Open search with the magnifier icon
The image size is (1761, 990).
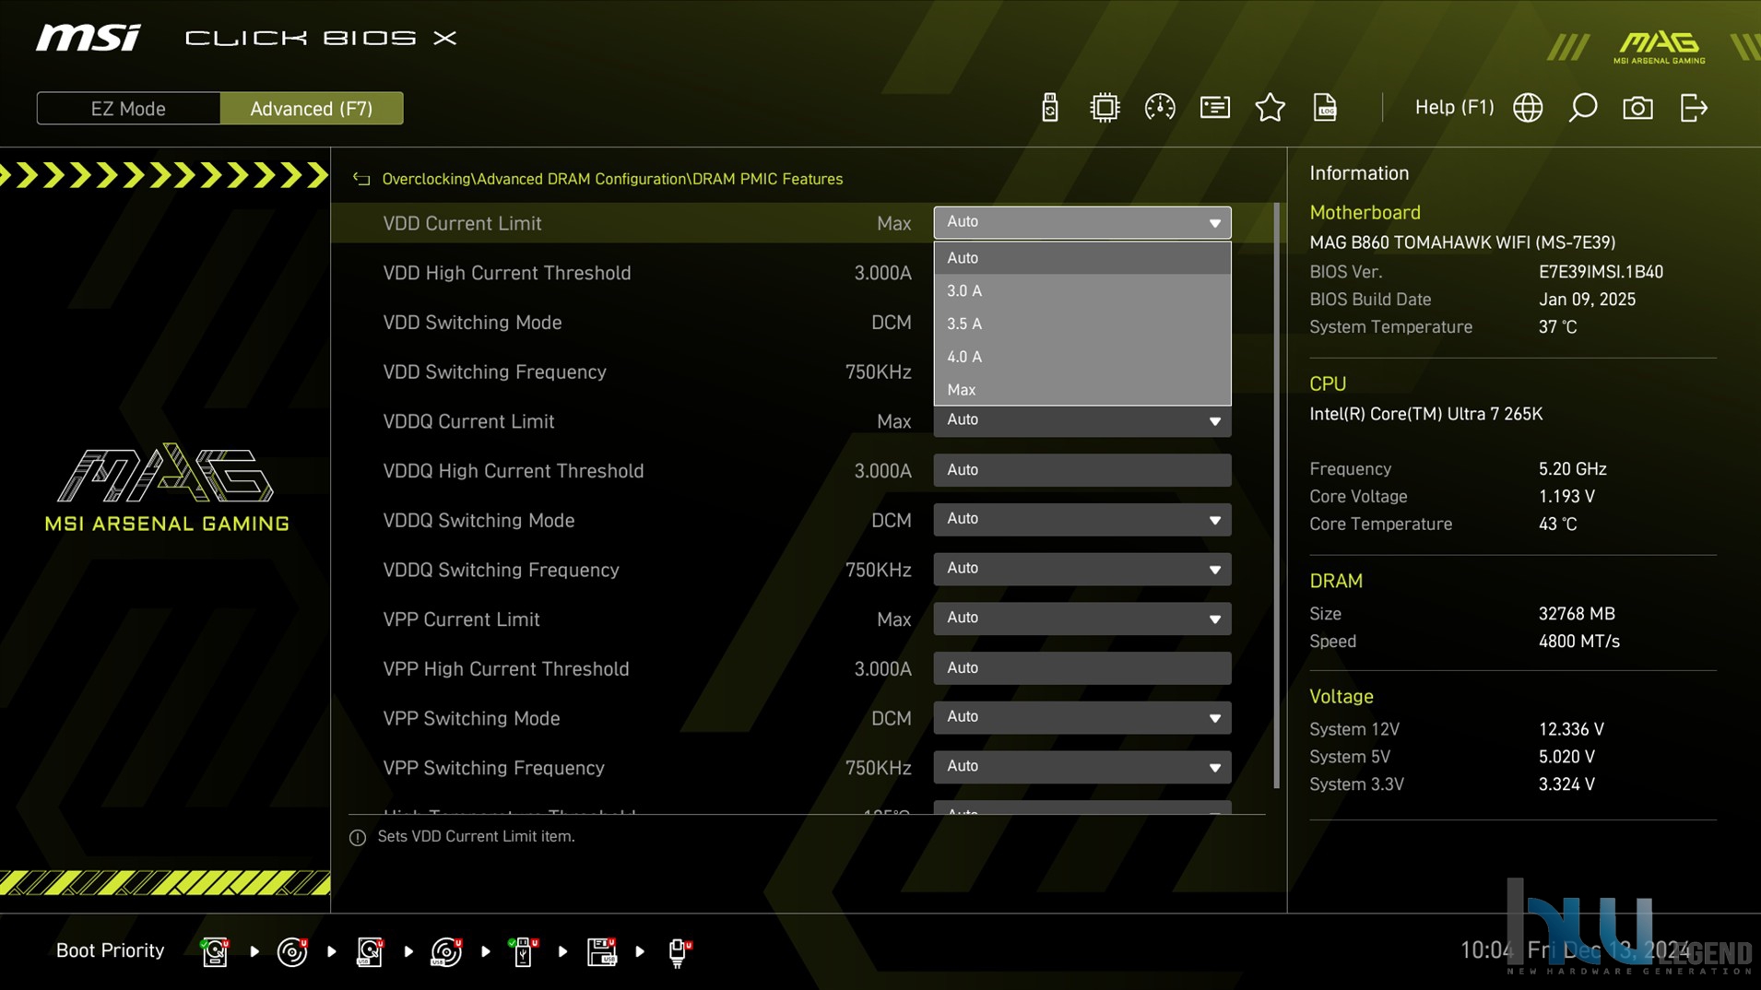(x=1583, y=108)
